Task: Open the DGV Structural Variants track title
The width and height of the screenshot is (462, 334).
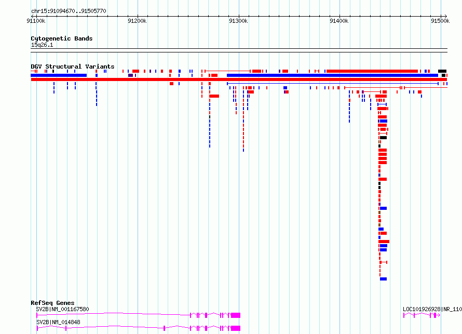Action: point(73,66)
